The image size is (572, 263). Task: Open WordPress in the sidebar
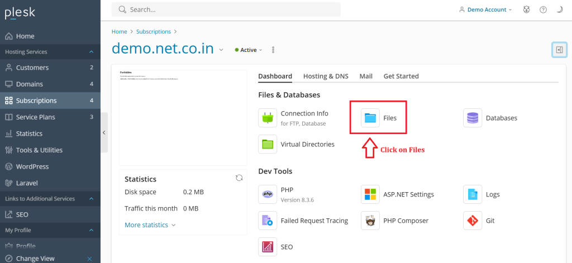click(50, 166)
